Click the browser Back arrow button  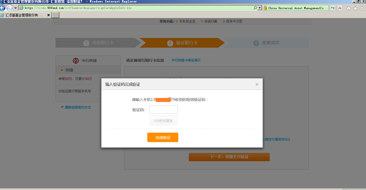click(3, 8)
